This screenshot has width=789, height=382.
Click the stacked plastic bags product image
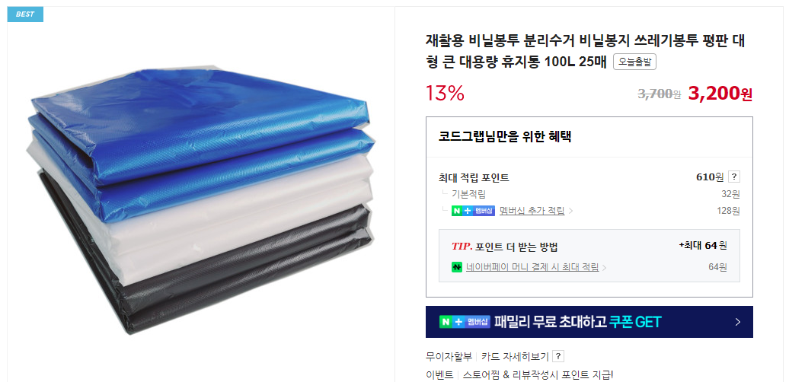201,199
